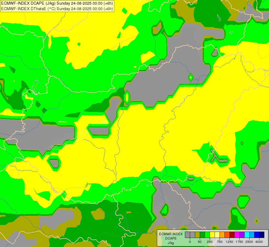Click the legend value 250
The height and width of the screenshot is (247, 269).
coord(210,242)
